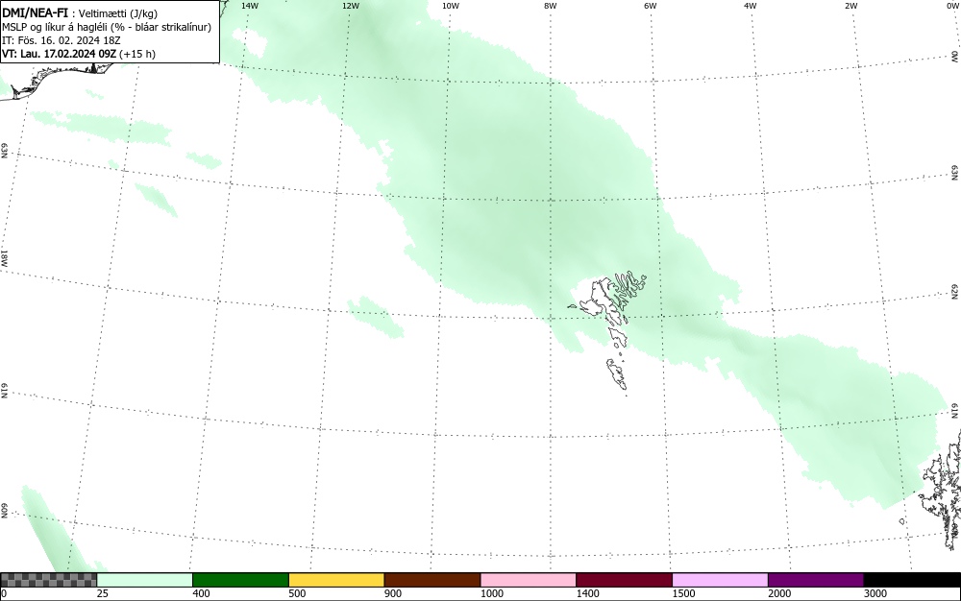Viewport: 961px width, 601px height.
Task: Click the '25' legend value
Action: [102, 593]
